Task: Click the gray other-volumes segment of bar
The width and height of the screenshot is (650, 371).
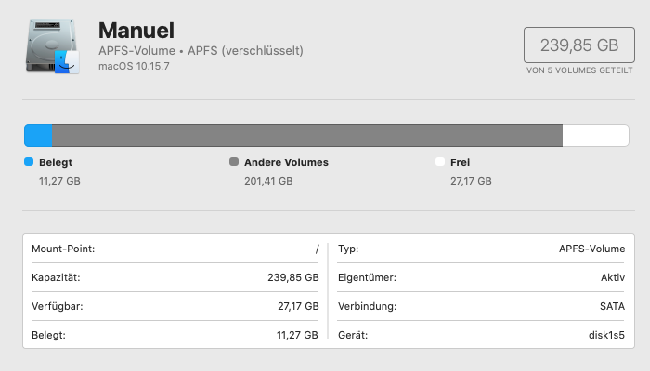Action: point(306,135)
